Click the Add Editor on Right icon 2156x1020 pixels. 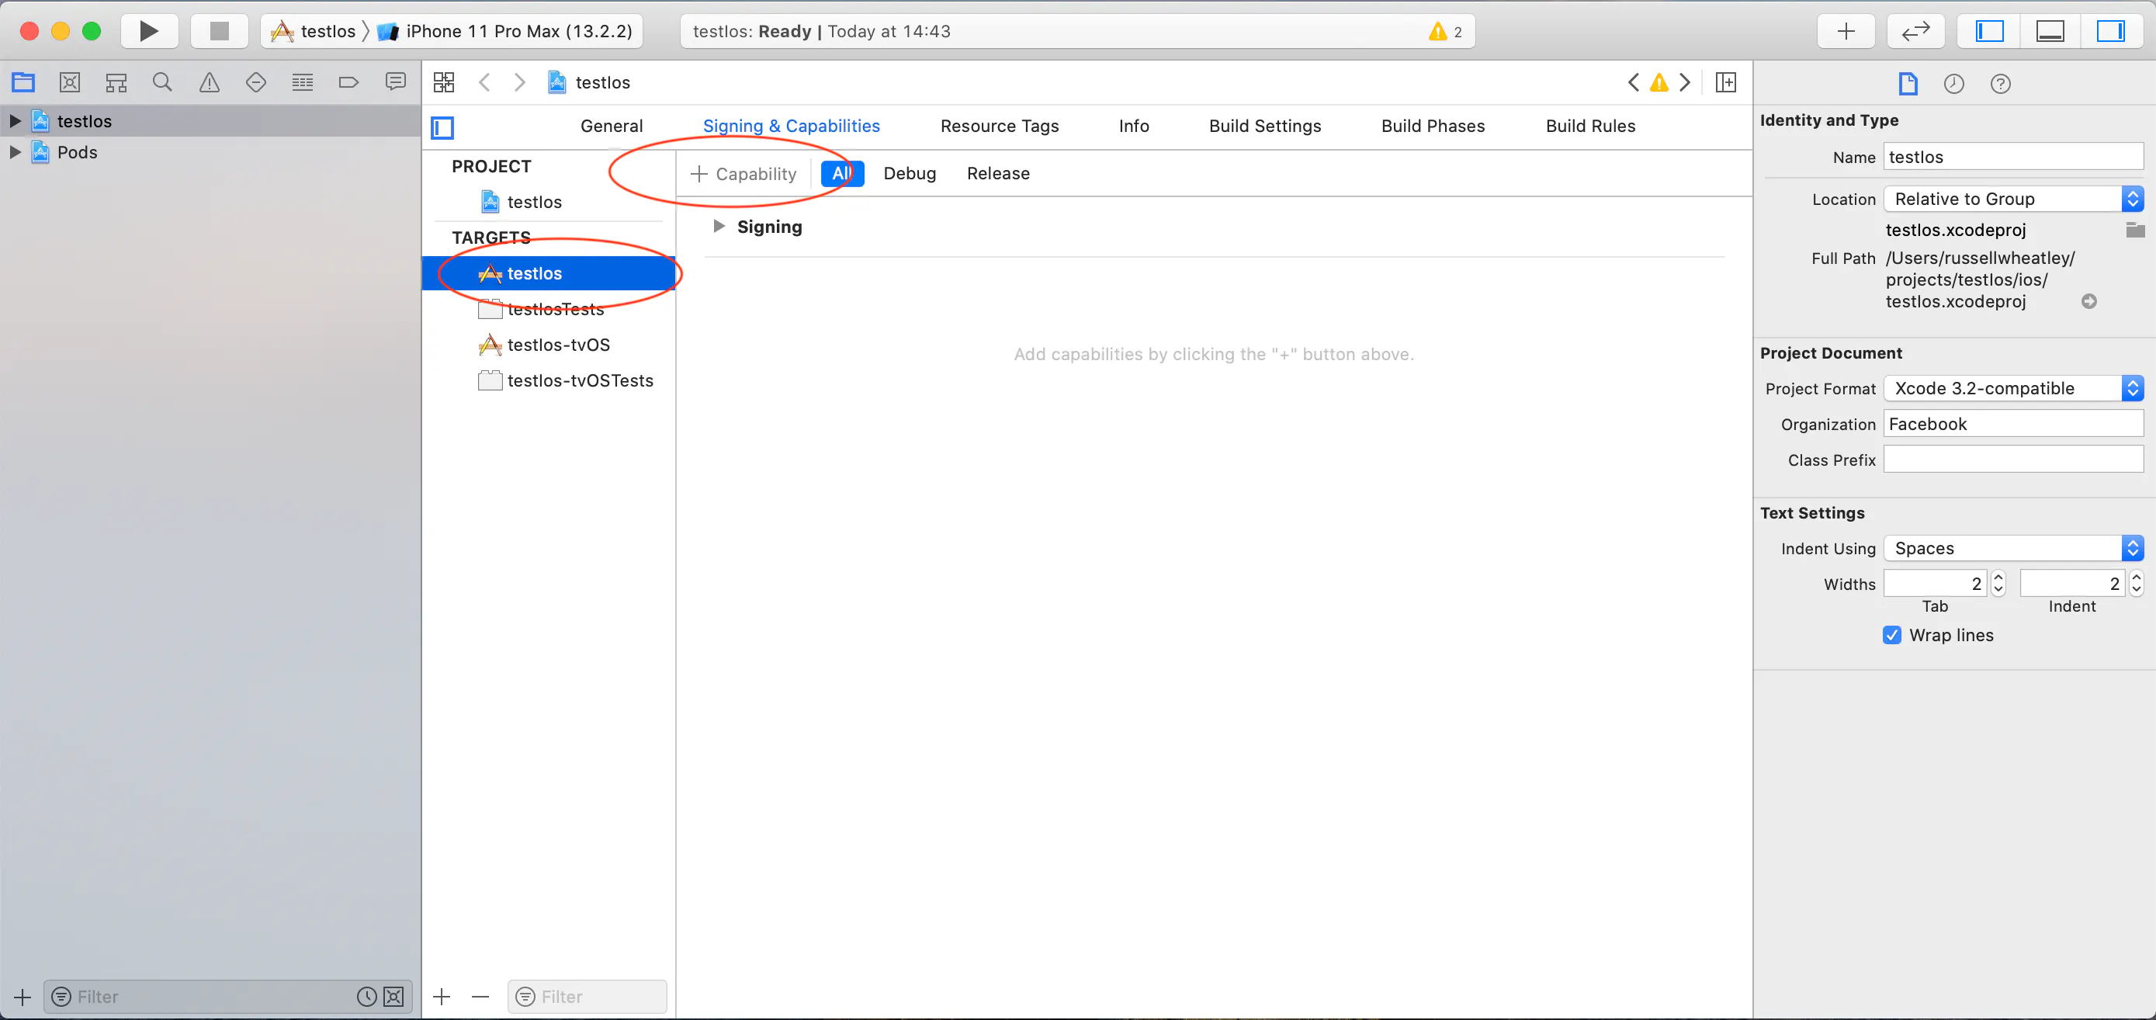coord(1725,82)
